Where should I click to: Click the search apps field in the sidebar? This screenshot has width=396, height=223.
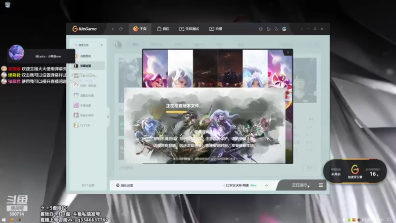(86, 45)
